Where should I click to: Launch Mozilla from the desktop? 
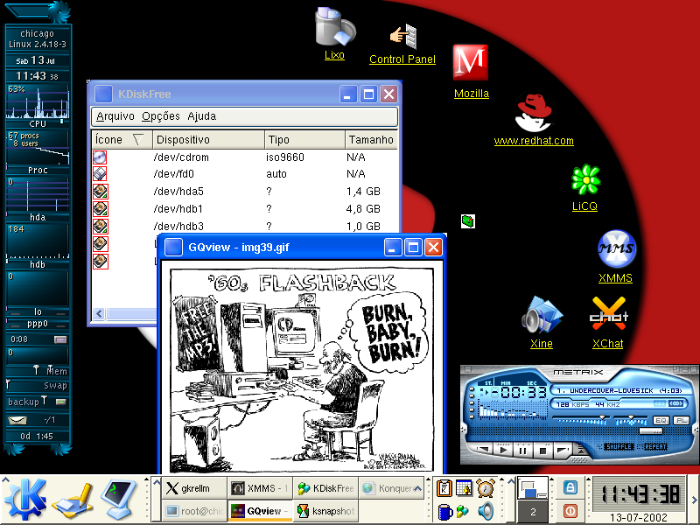tap(471, 62)
